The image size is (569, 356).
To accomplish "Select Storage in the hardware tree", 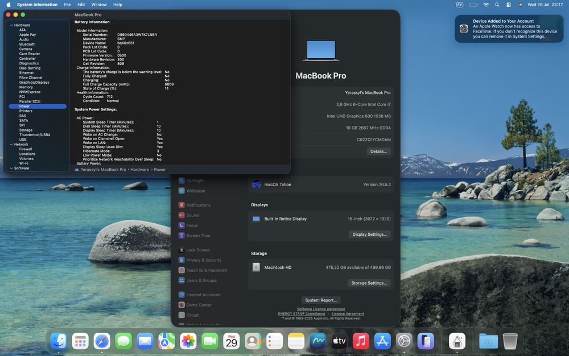I will (26, 130).
